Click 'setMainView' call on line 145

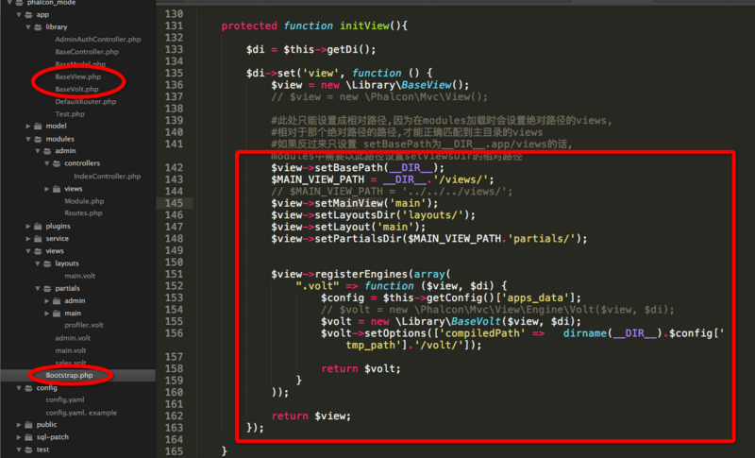click(x=348, y=203)
